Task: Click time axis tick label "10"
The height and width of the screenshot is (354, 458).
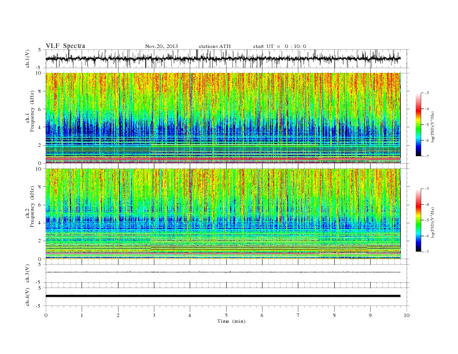Action: (407, 315)
